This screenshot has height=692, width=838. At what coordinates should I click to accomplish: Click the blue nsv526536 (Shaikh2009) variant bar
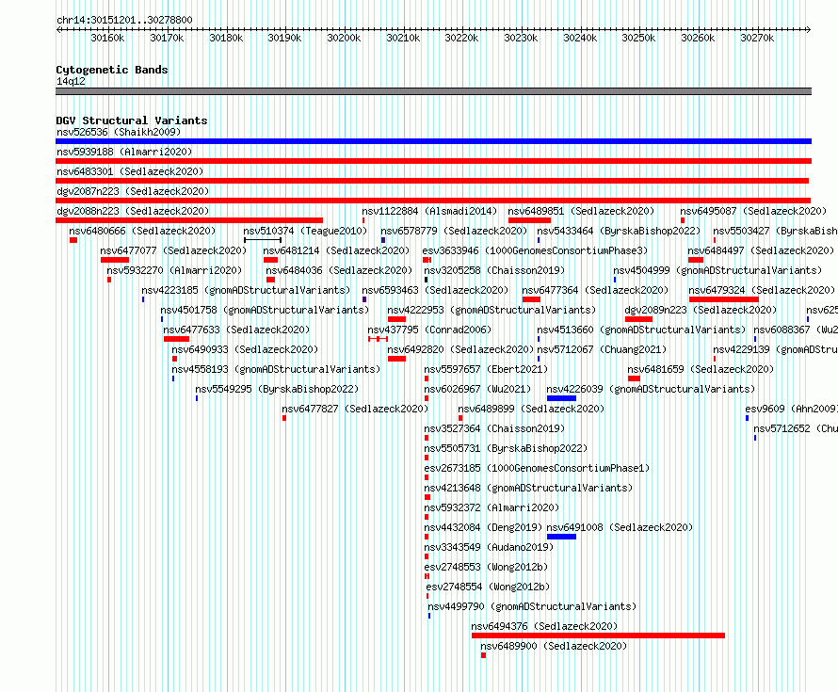pyautogui.click(x=433, y=141)
